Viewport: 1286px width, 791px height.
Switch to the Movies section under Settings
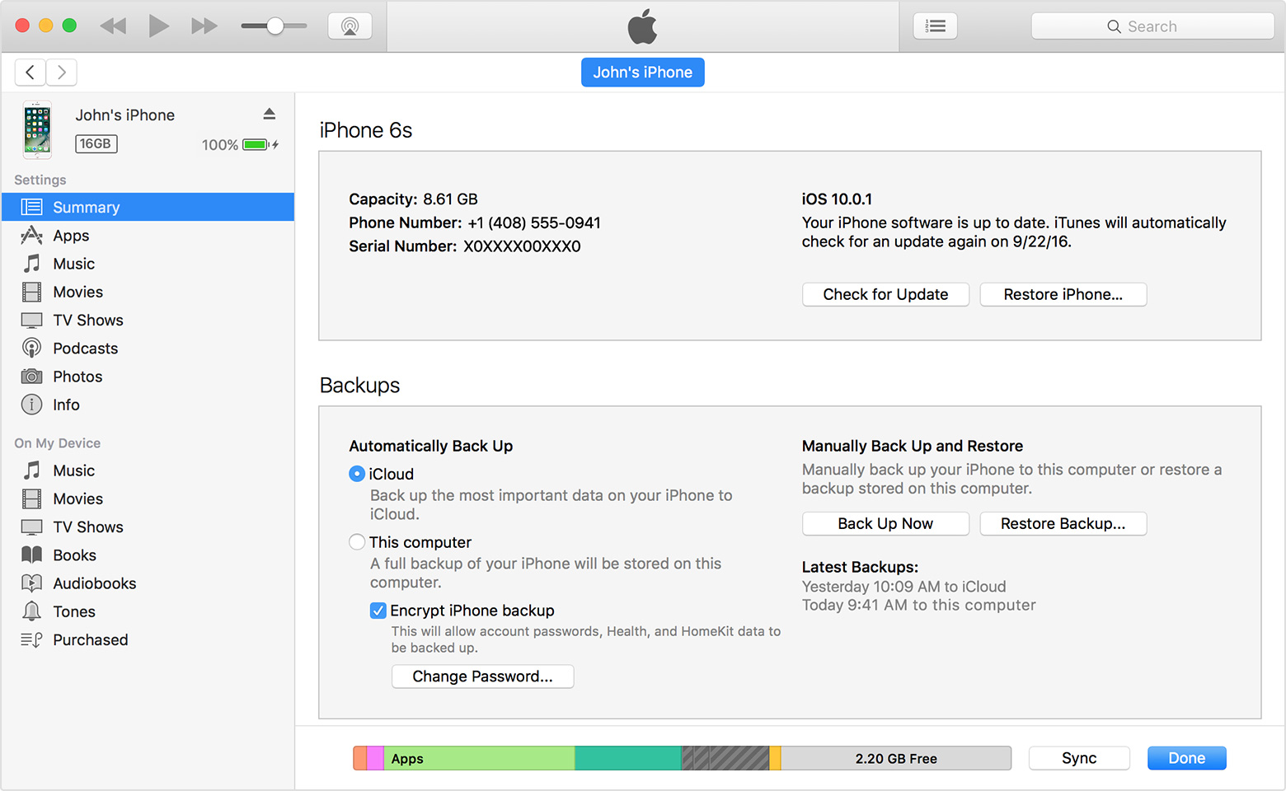pos(77,291)
